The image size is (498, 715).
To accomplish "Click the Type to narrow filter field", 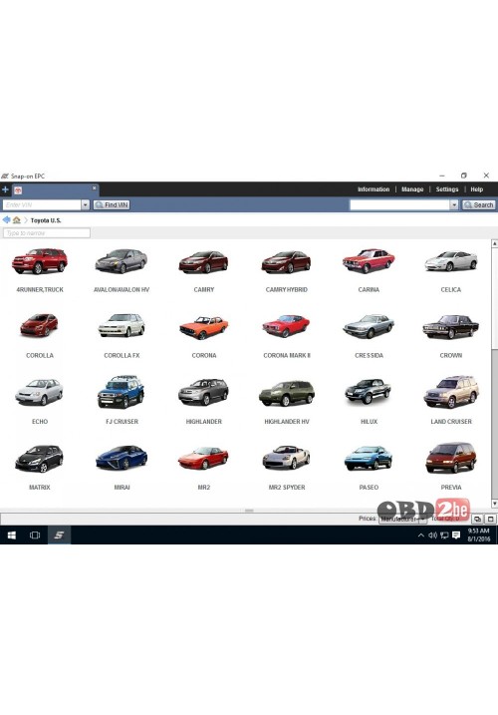I will [x=47, y=233].
